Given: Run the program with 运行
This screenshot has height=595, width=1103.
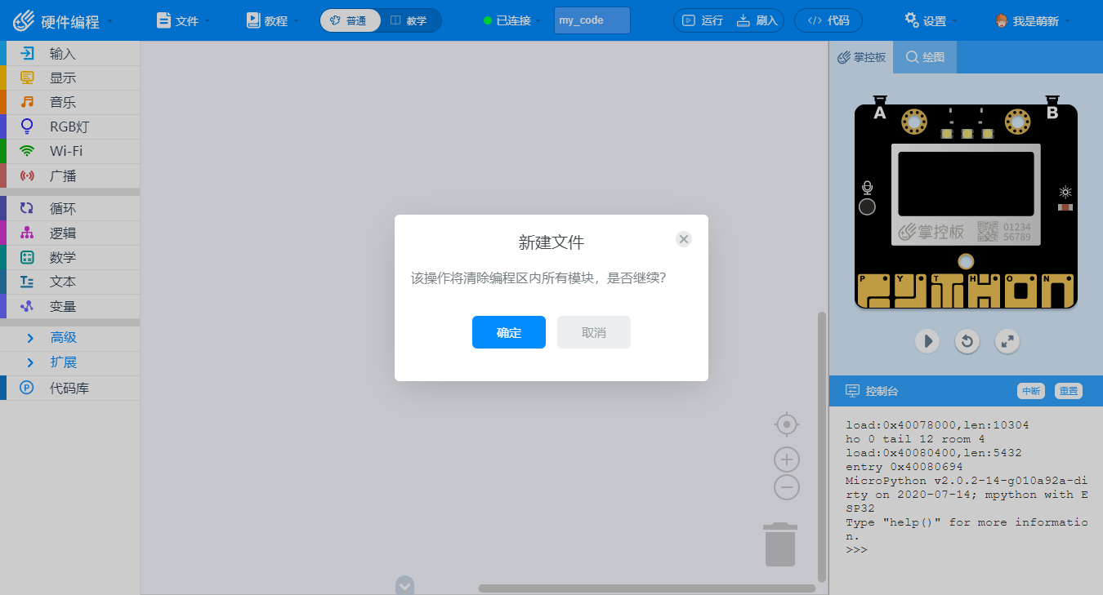Looking at the screenshot, I should click(x=702, y=20).
